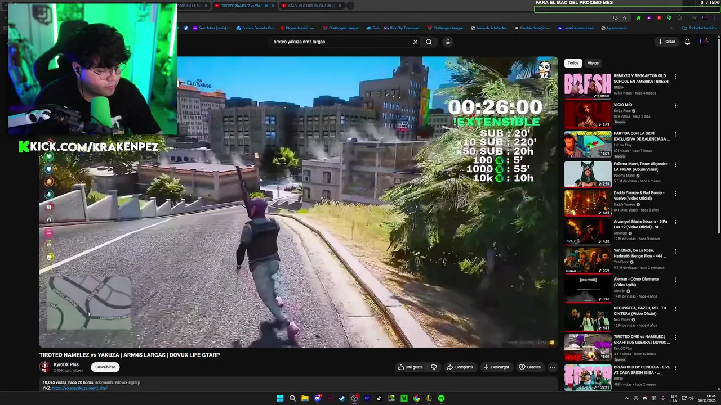The image size is (721, 405).
Task: Open Yan Block, De La Rose video title
Action: coord(640,253)
